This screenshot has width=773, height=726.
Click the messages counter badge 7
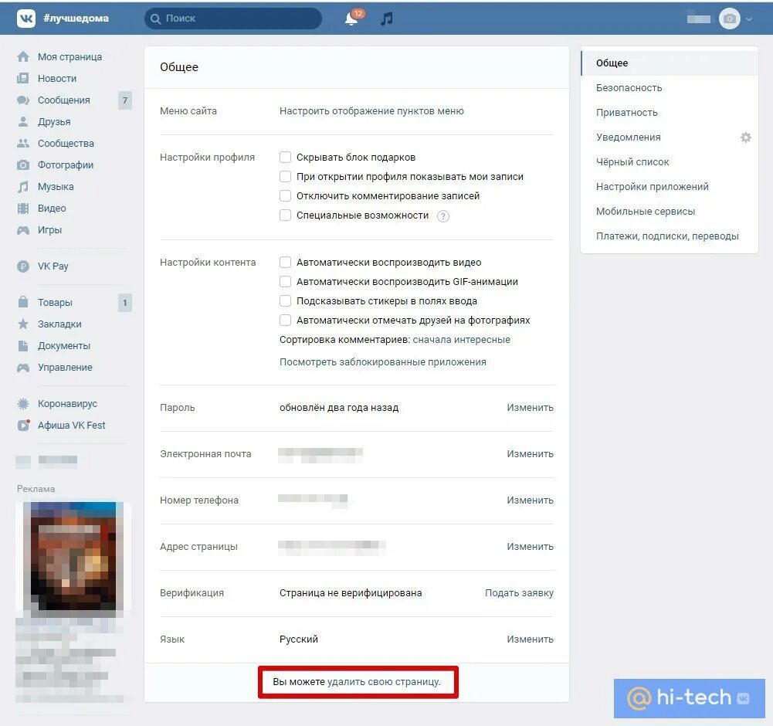[x=125, y=100]
